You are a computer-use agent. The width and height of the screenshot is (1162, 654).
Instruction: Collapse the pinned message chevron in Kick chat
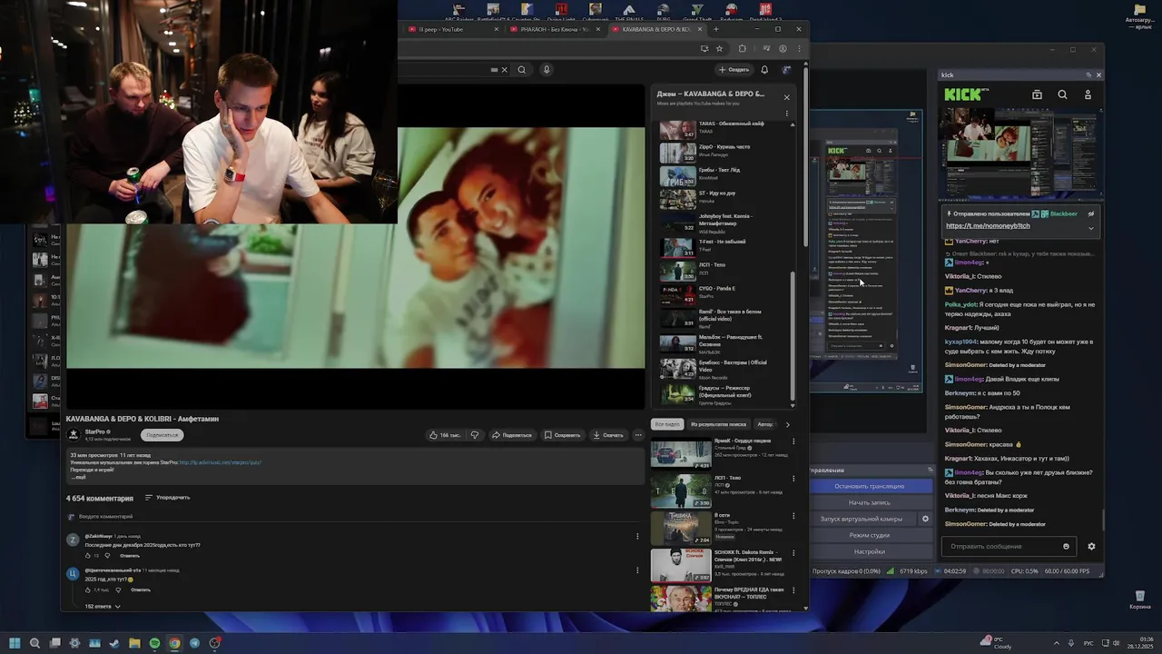click(1091, 228)
